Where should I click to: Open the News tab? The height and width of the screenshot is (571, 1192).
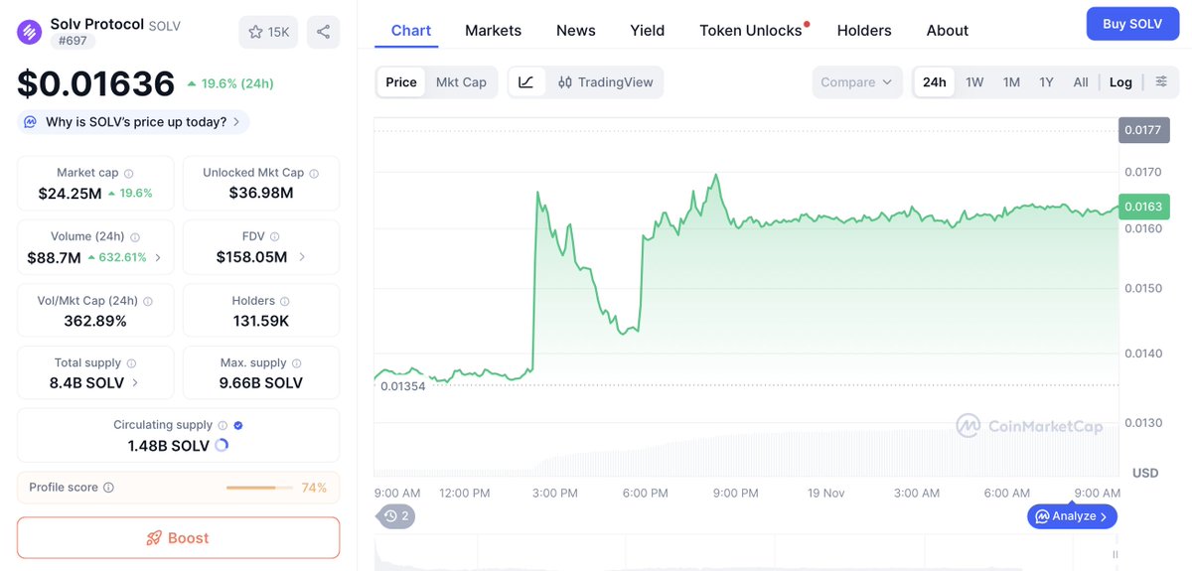click(x=576, y=31)
